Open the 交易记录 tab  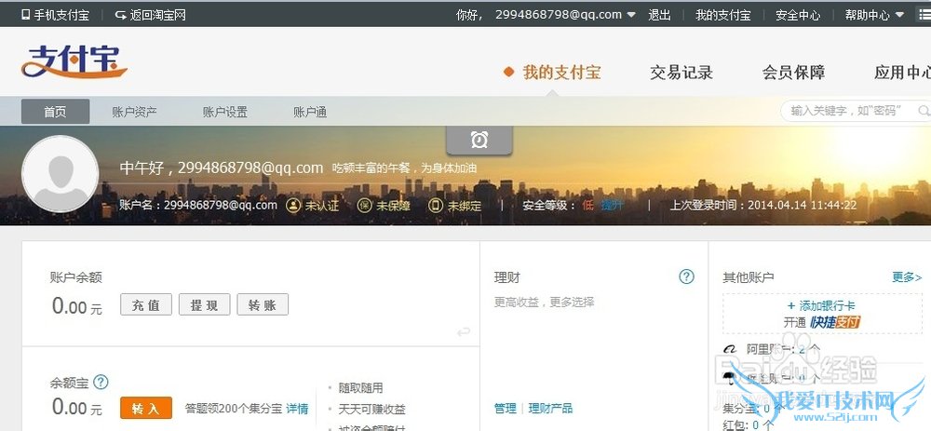click(681, 73)
